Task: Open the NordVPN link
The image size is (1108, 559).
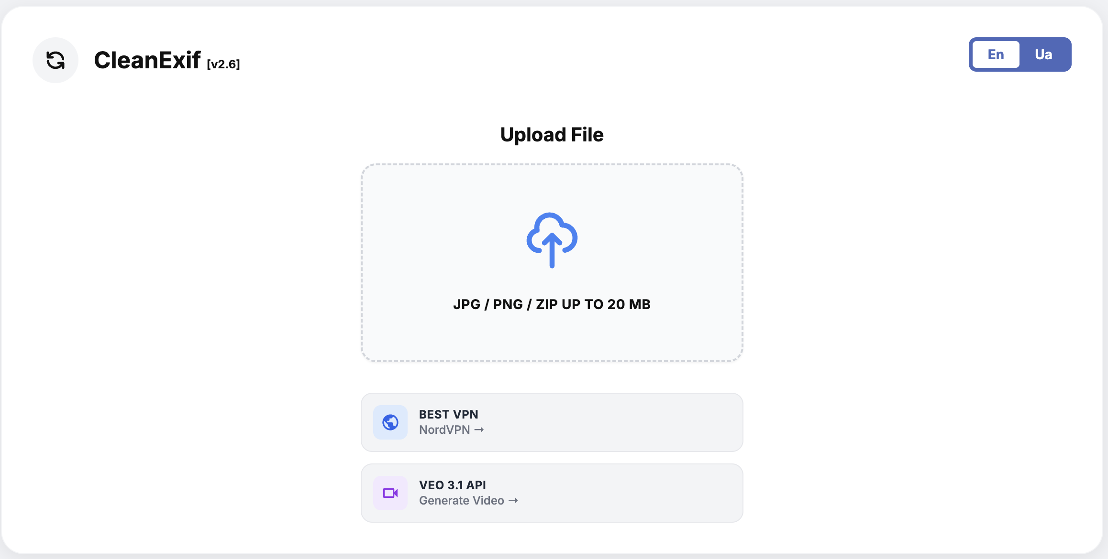Action: click(444, 430)
